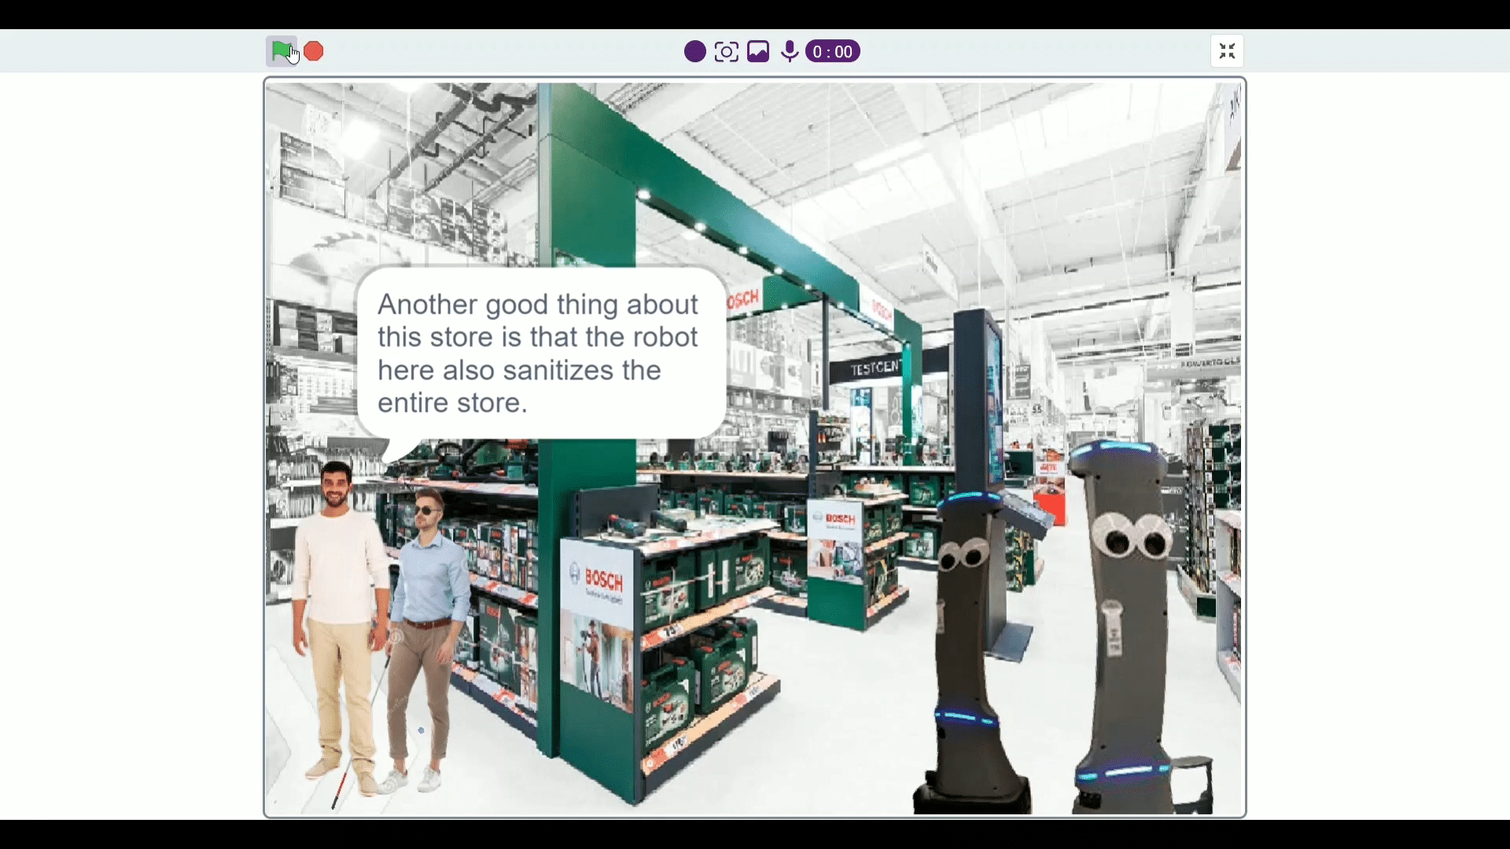Capture a stage screenshot with the camera icon

(x=725, y=51)
